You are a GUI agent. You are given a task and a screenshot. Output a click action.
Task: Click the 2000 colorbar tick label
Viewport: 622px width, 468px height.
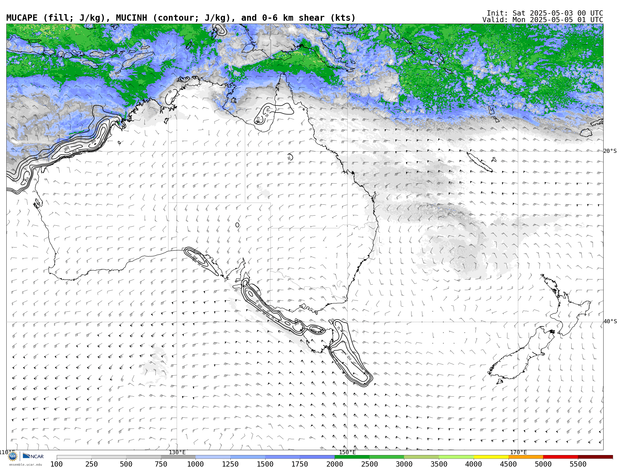click(335, 464)
